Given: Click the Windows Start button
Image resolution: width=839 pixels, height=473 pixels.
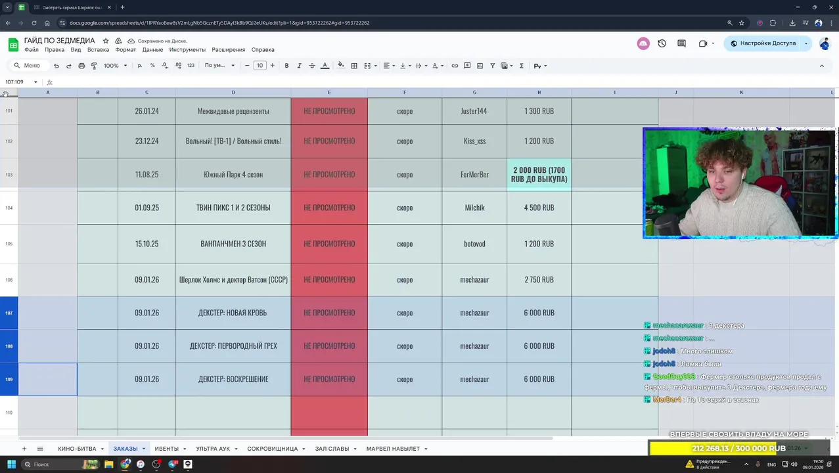Looking at the screenshot, I should coord(11,464).
